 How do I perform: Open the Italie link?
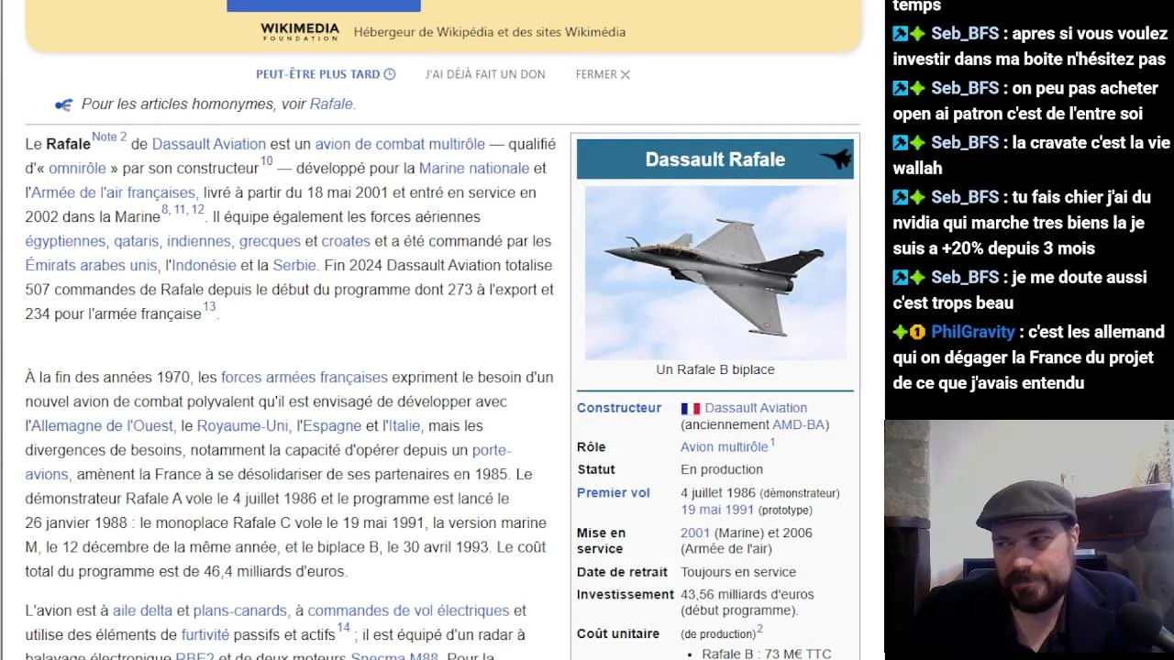[404, 426]
